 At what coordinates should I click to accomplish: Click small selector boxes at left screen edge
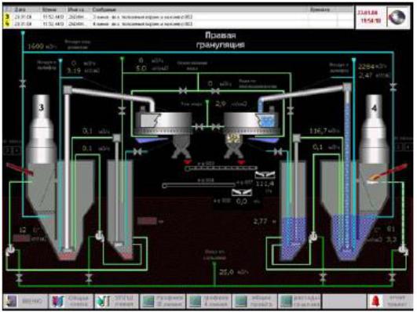13,151
